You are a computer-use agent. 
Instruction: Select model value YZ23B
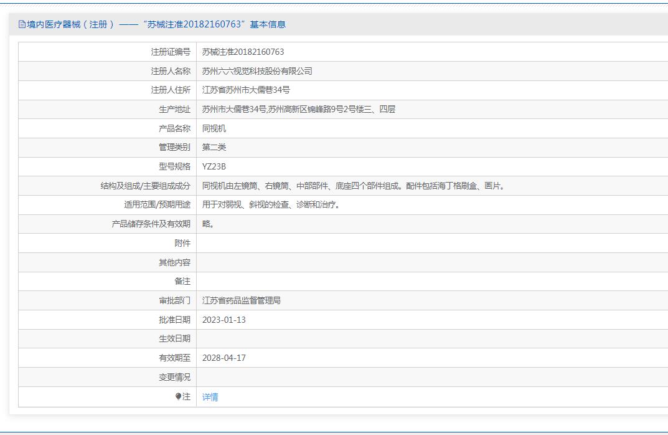point(214,166)
